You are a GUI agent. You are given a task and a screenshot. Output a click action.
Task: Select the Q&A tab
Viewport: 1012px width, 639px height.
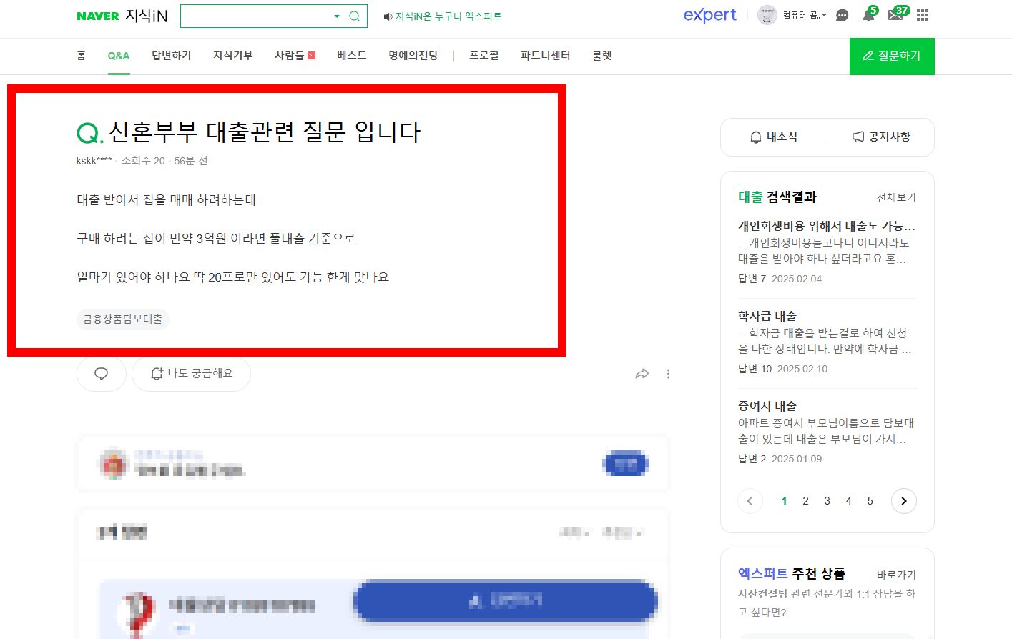click(119, 56)
